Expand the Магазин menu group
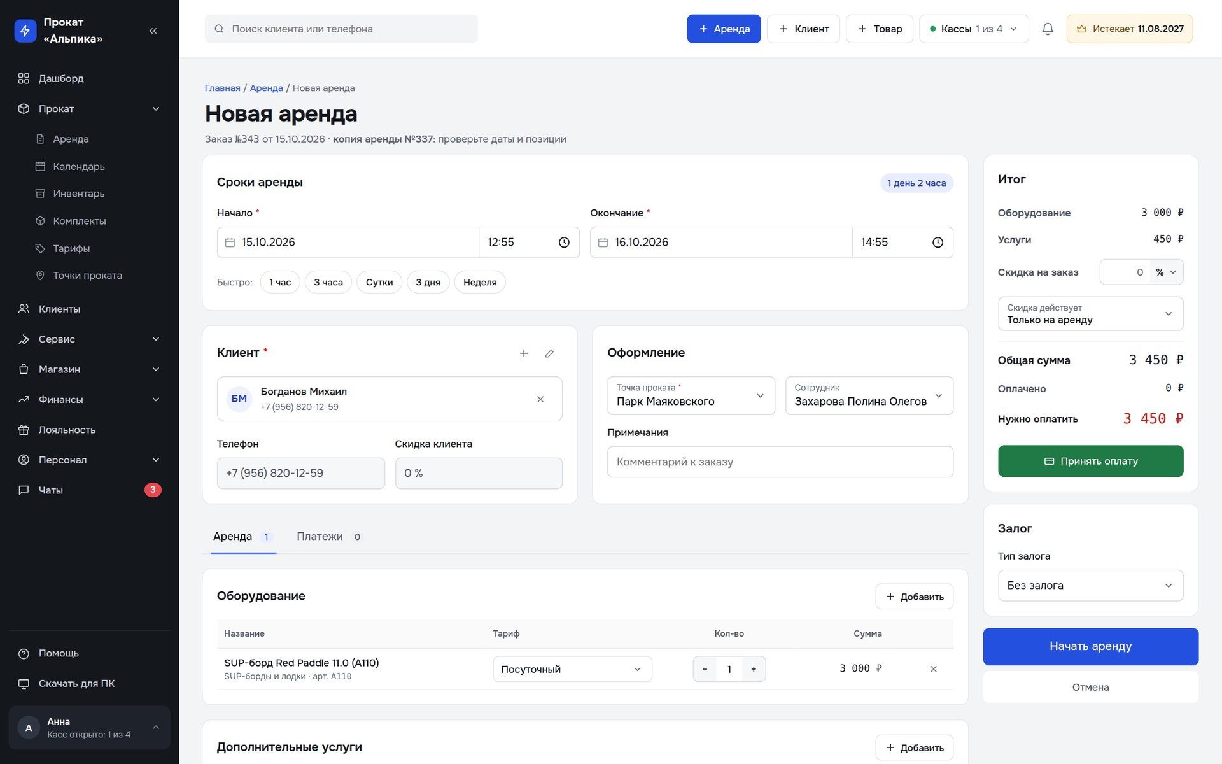1222x764 pixels. pyautogui.click(x=89, y=369)
